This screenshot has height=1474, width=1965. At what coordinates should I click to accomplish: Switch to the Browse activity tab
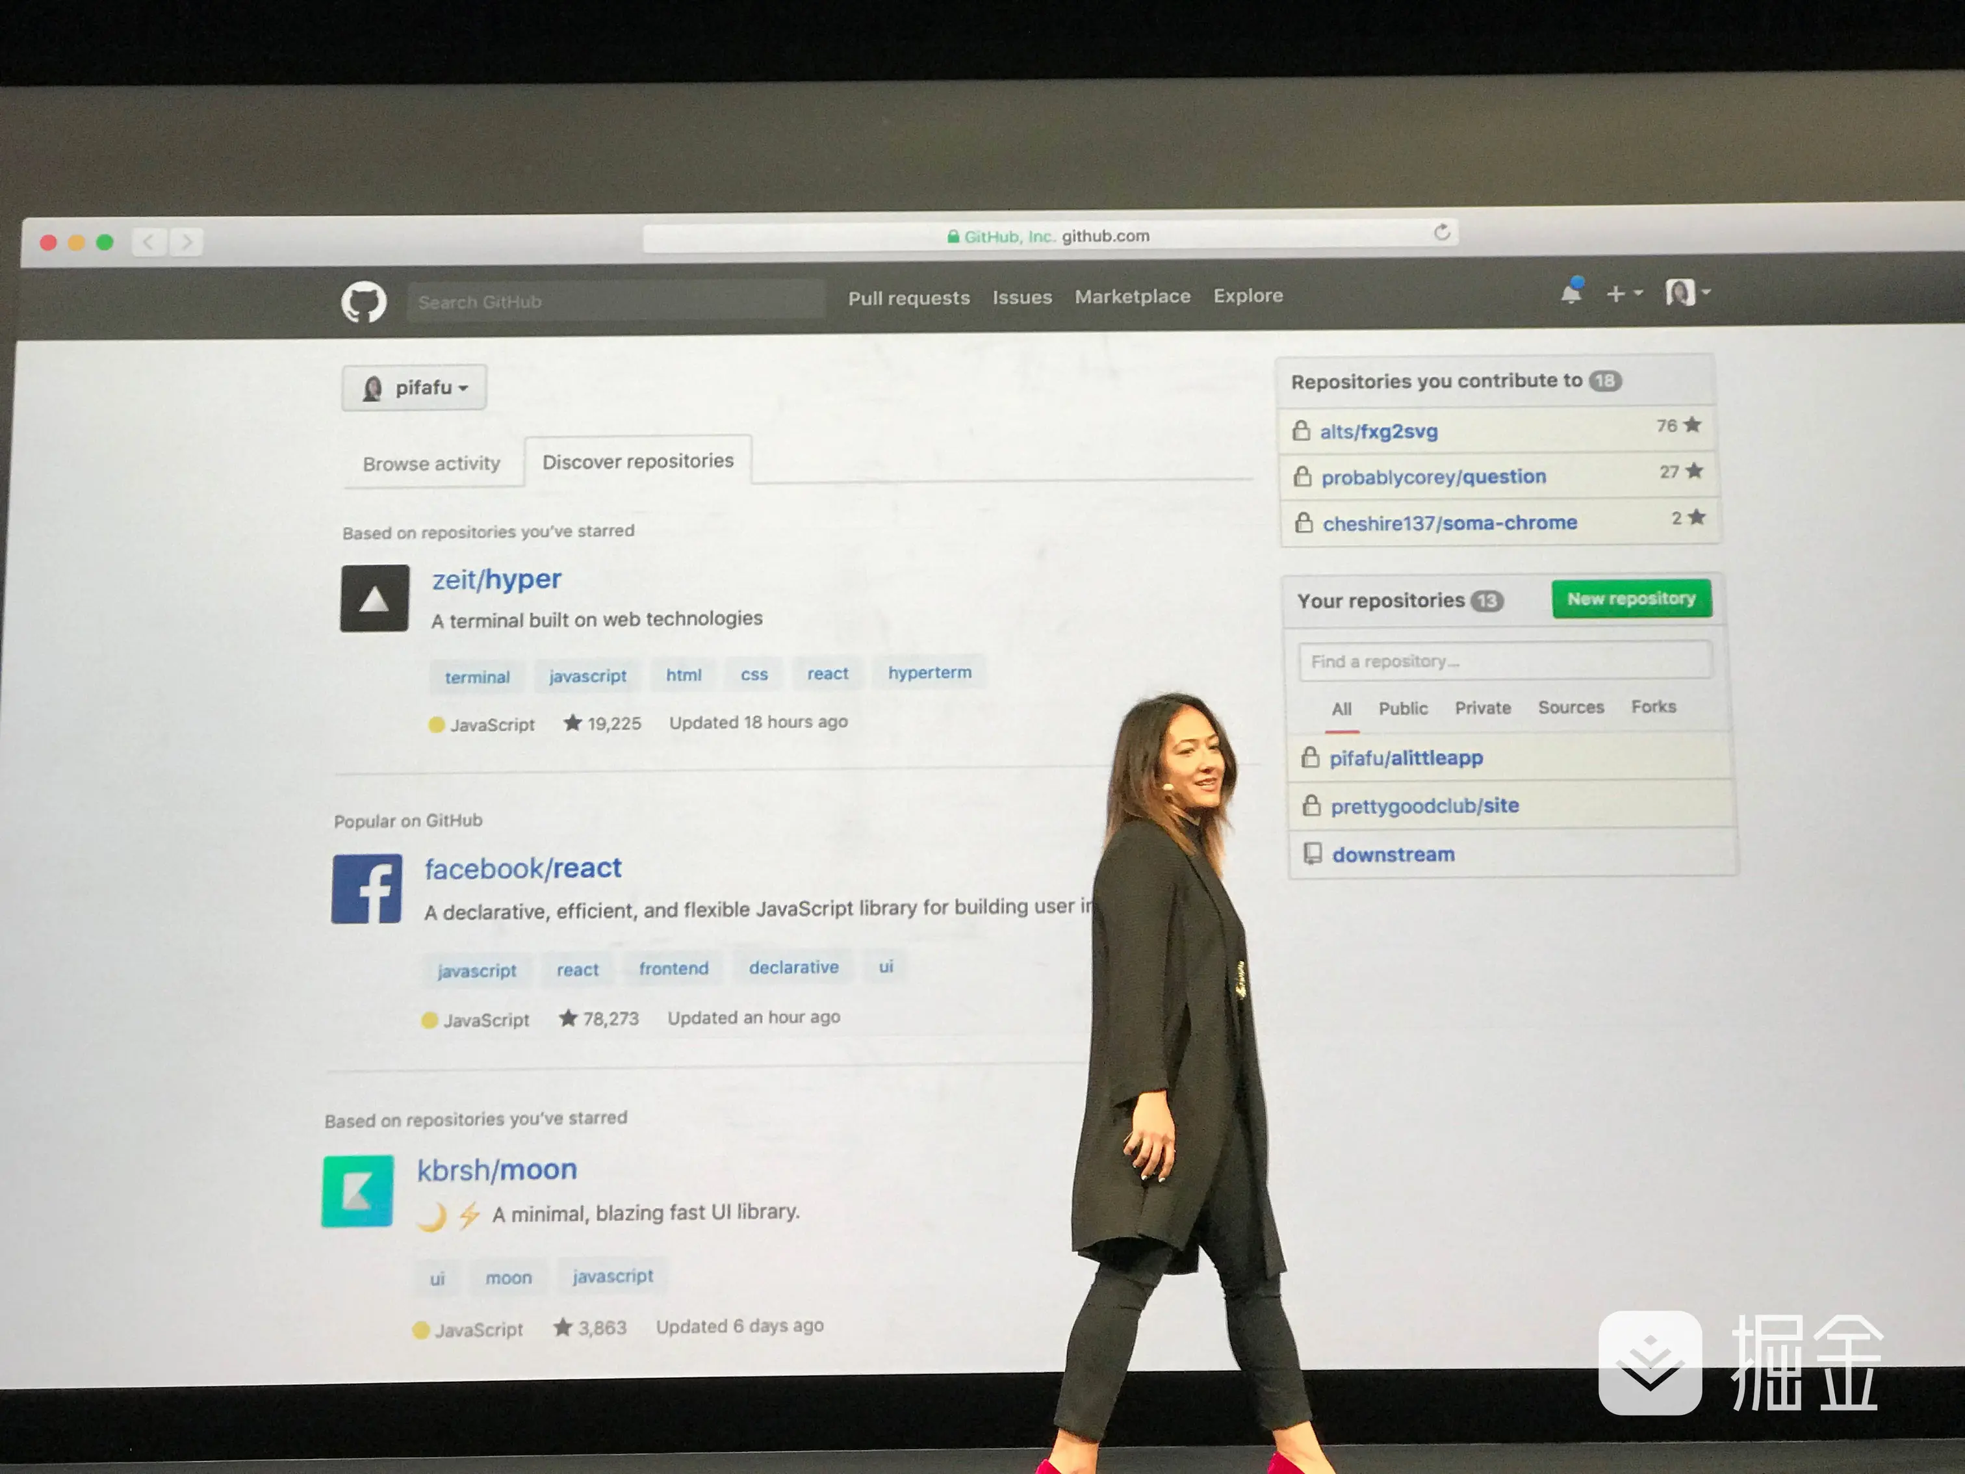coord(433,462)
